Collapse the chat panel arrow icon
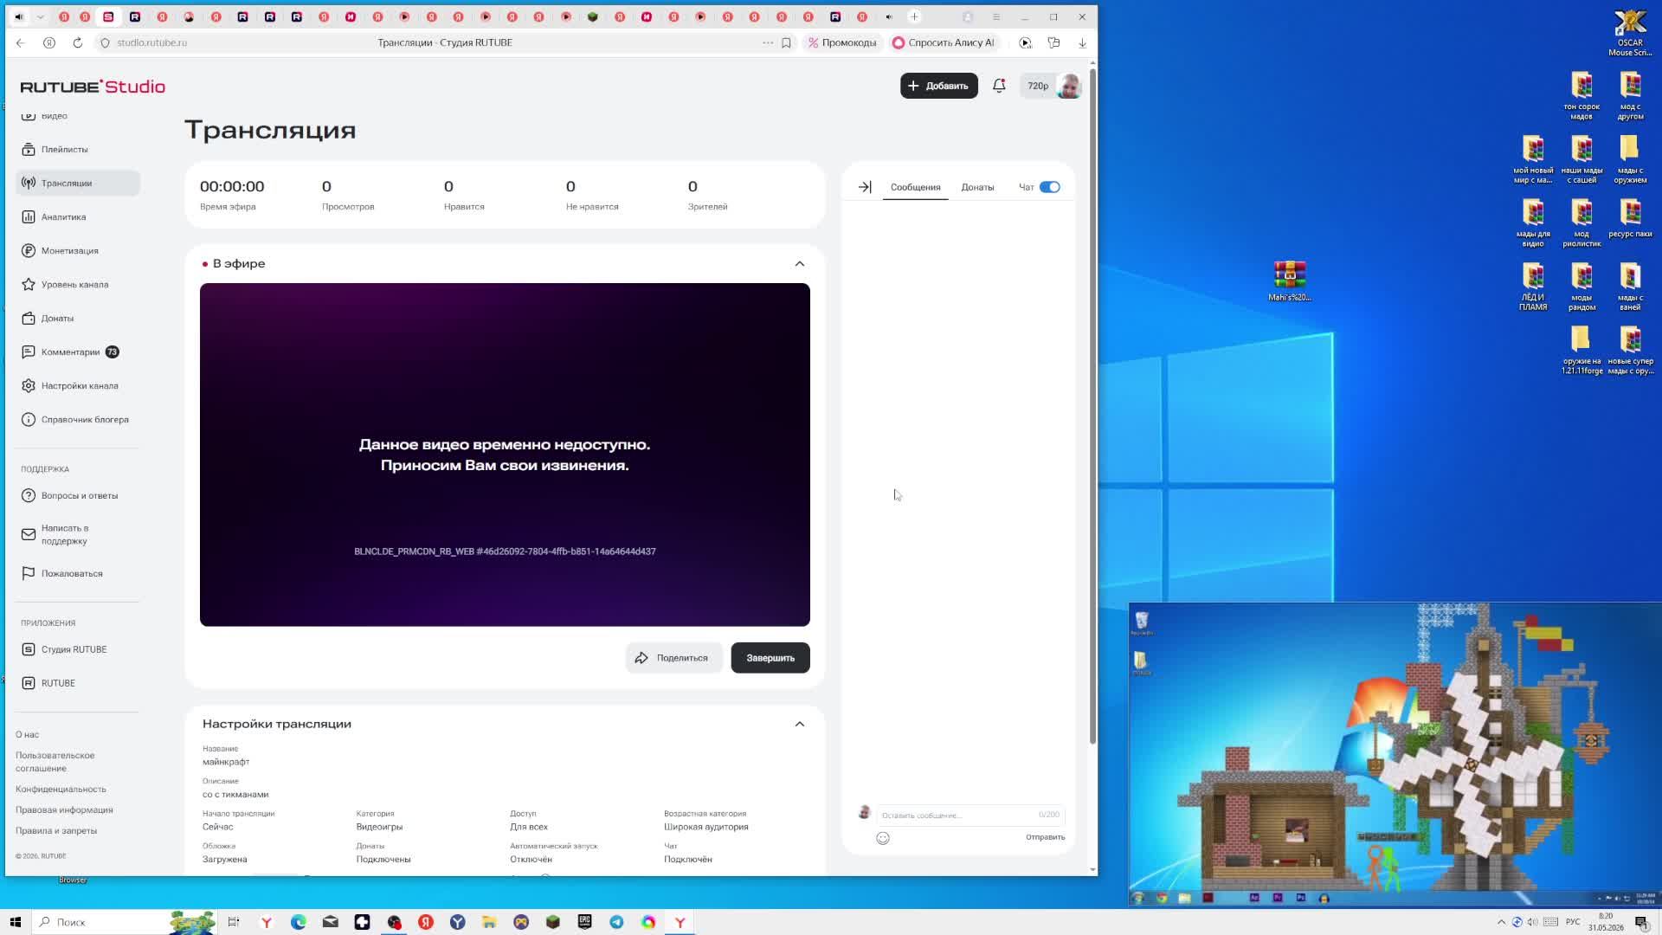 (x=865, y=187)
